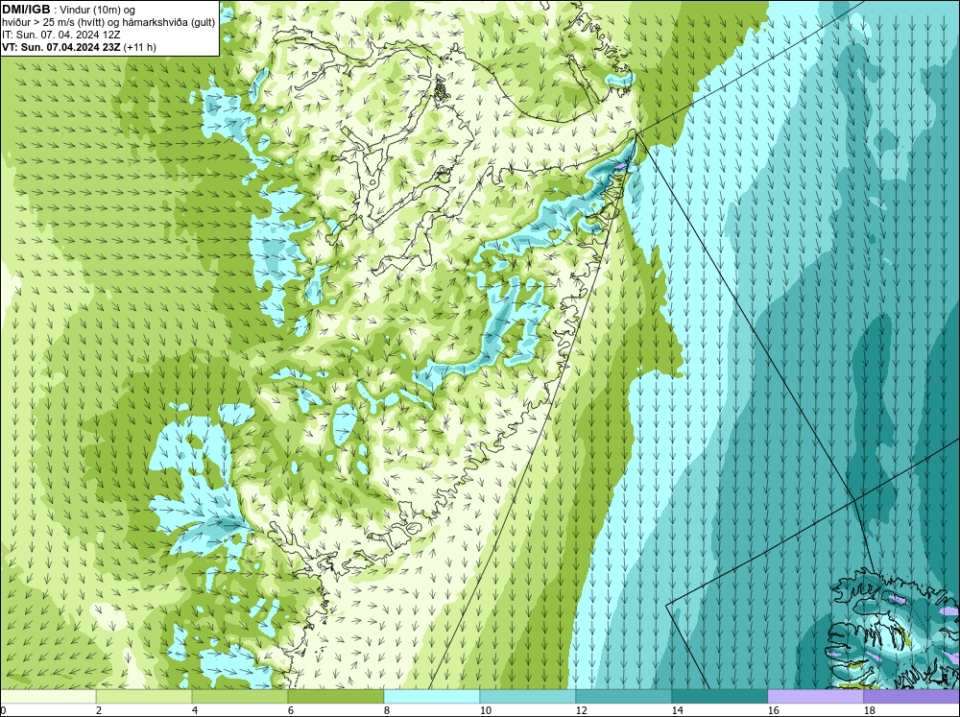Click the legend label '10'
The image size is (960, 717).
(485, 710)
